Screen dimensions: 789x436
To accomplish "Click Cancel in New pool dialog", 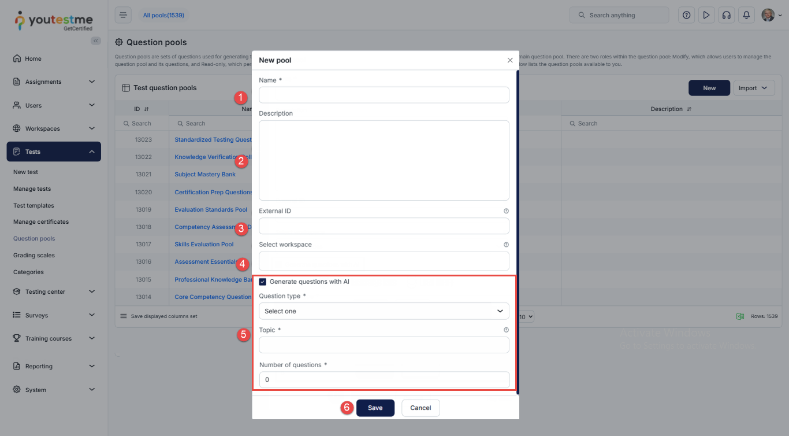I will point(420,408).
